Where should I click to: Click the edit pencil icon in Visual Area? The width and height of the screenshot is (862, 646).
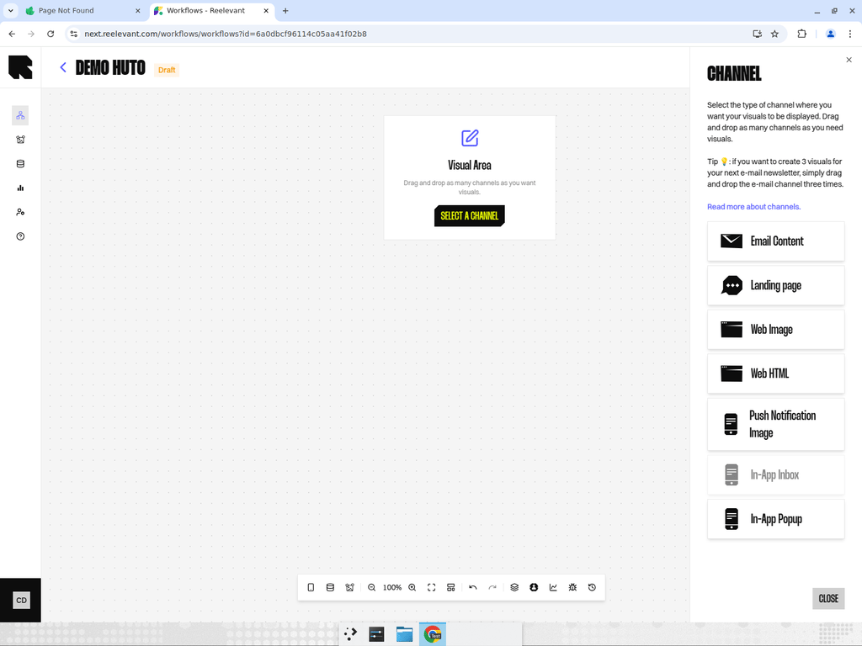pos(470,138)
